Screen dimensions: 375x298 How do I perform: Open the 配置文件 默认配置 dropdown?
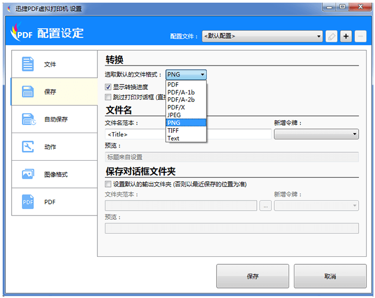(x=262, y=36)
